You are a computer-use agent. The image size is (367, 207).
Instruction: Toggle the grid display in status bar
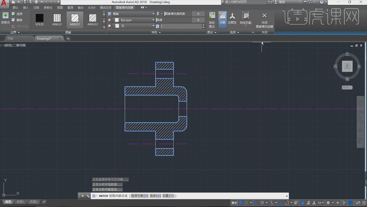point(241,203)
